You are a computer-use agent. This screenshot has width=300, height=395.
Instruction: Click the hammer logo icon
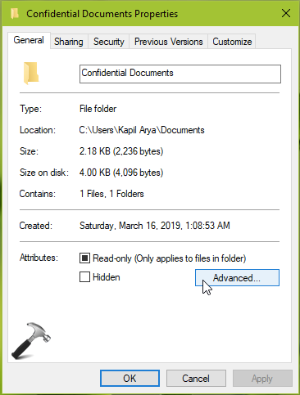pos(31,340)
